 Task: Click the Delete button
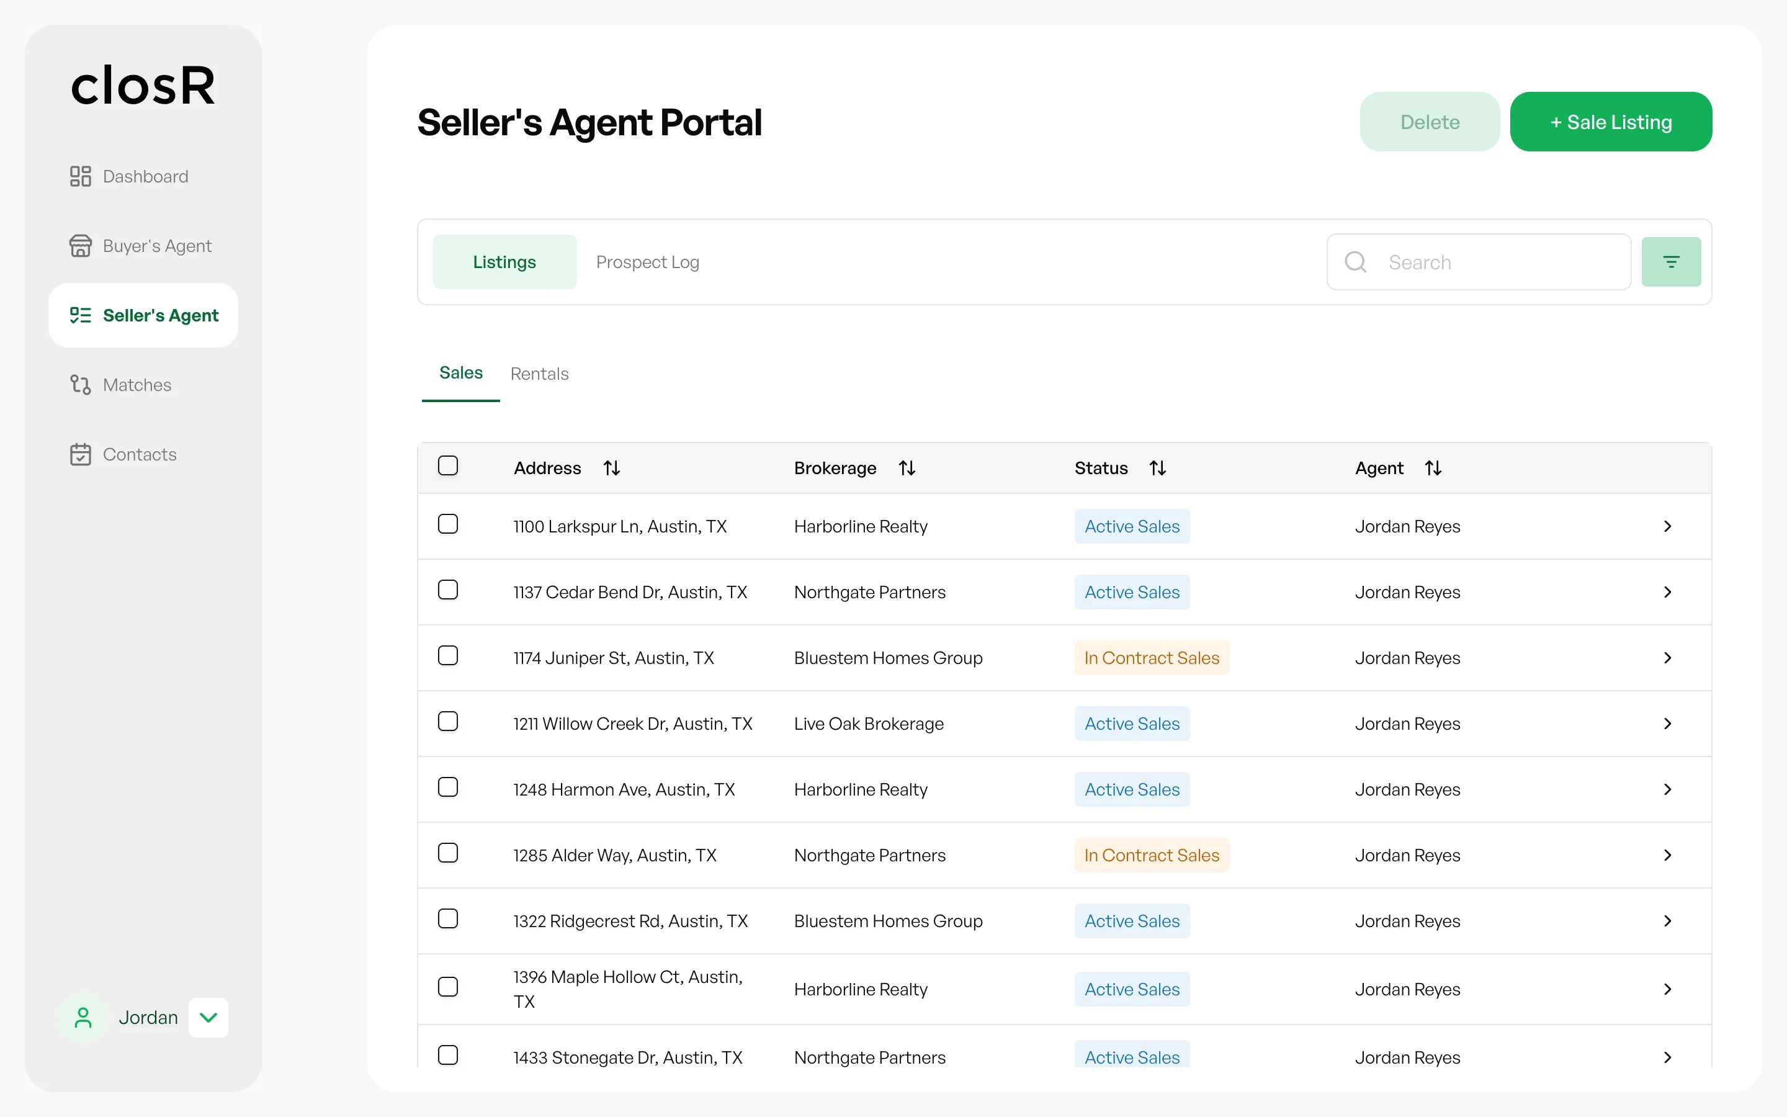tap(1430, 122)
